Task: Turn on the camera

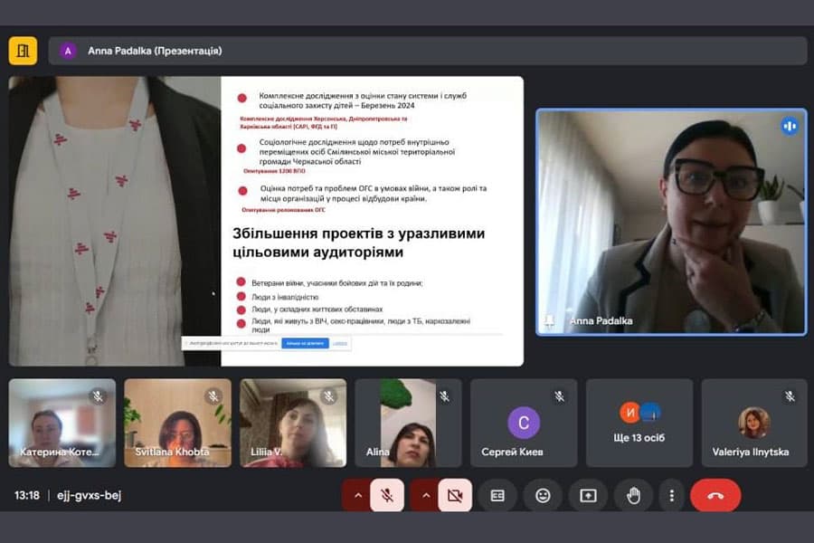Action: 455,495
